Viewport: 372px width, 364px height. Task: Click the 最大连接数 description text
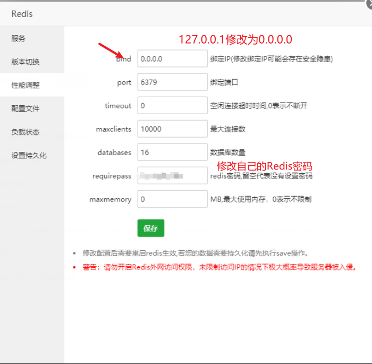[228, 129]
